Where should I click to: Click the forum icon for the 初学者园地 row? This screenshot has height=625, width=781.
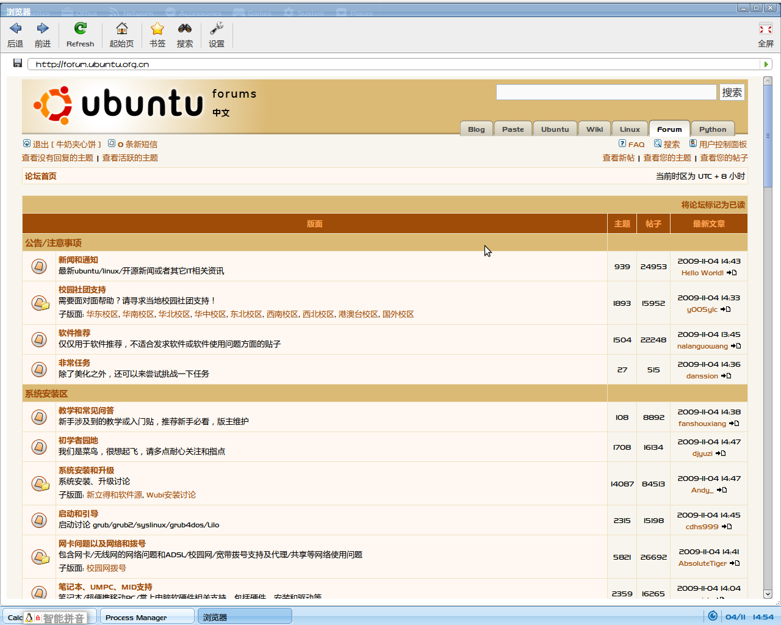[x=39, y=447]
